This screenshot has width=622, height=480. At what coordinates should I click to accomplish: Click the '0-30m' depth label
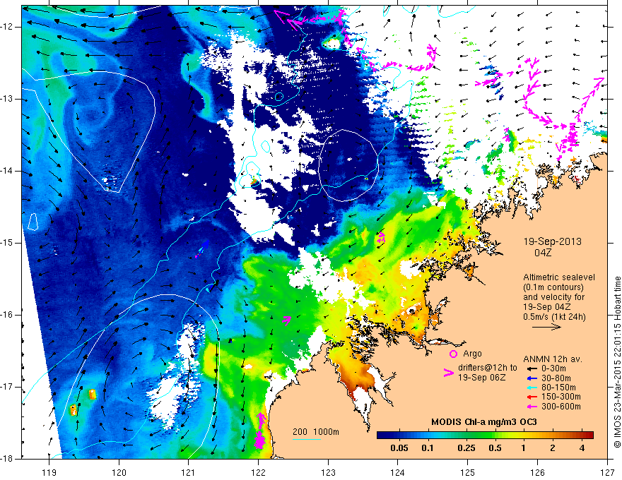(553, 368)
